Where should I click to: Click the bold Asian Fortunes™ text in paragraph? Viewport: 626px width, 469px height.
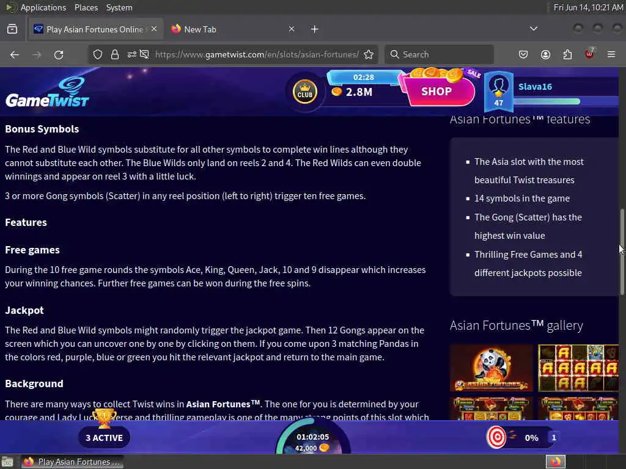pos(223,404)
